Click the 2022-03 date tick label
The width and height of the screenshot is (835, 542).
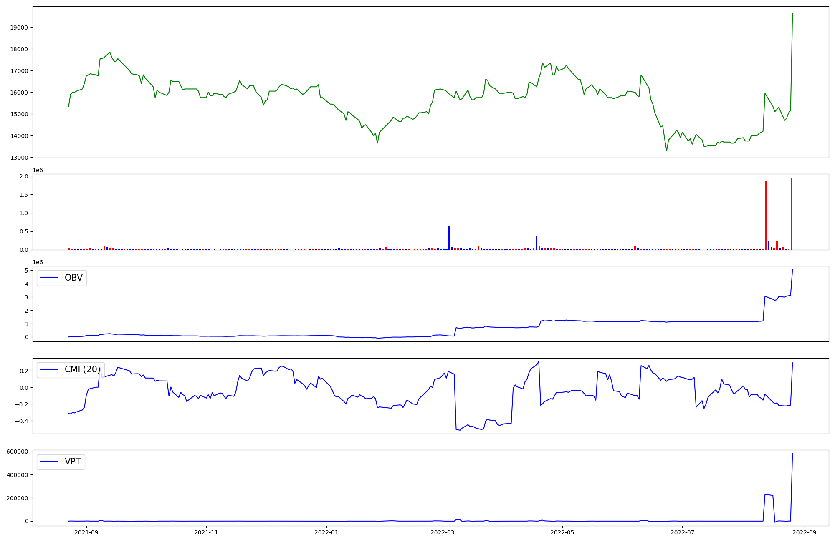(442, 532)
